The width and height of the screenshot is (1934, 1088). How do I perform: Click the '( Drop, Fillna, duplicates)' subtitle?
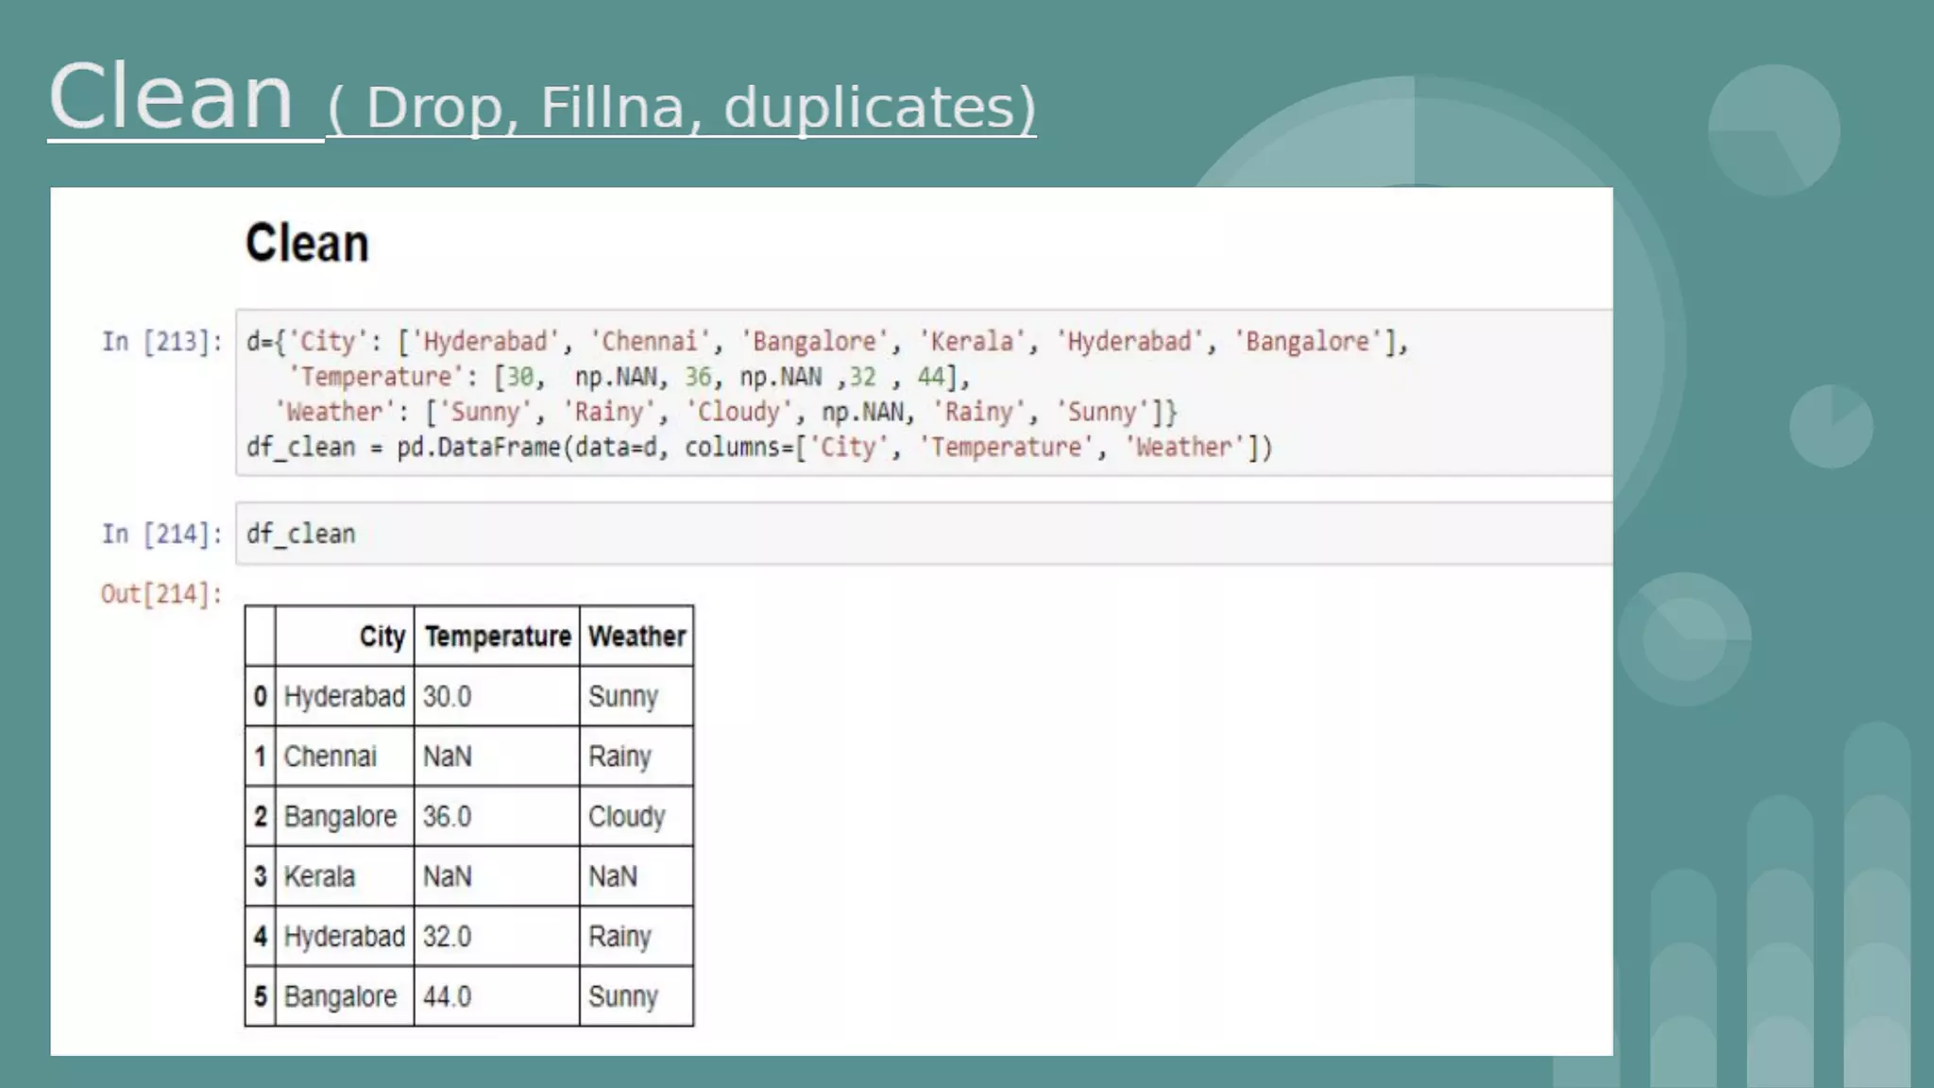pos(681,107)
